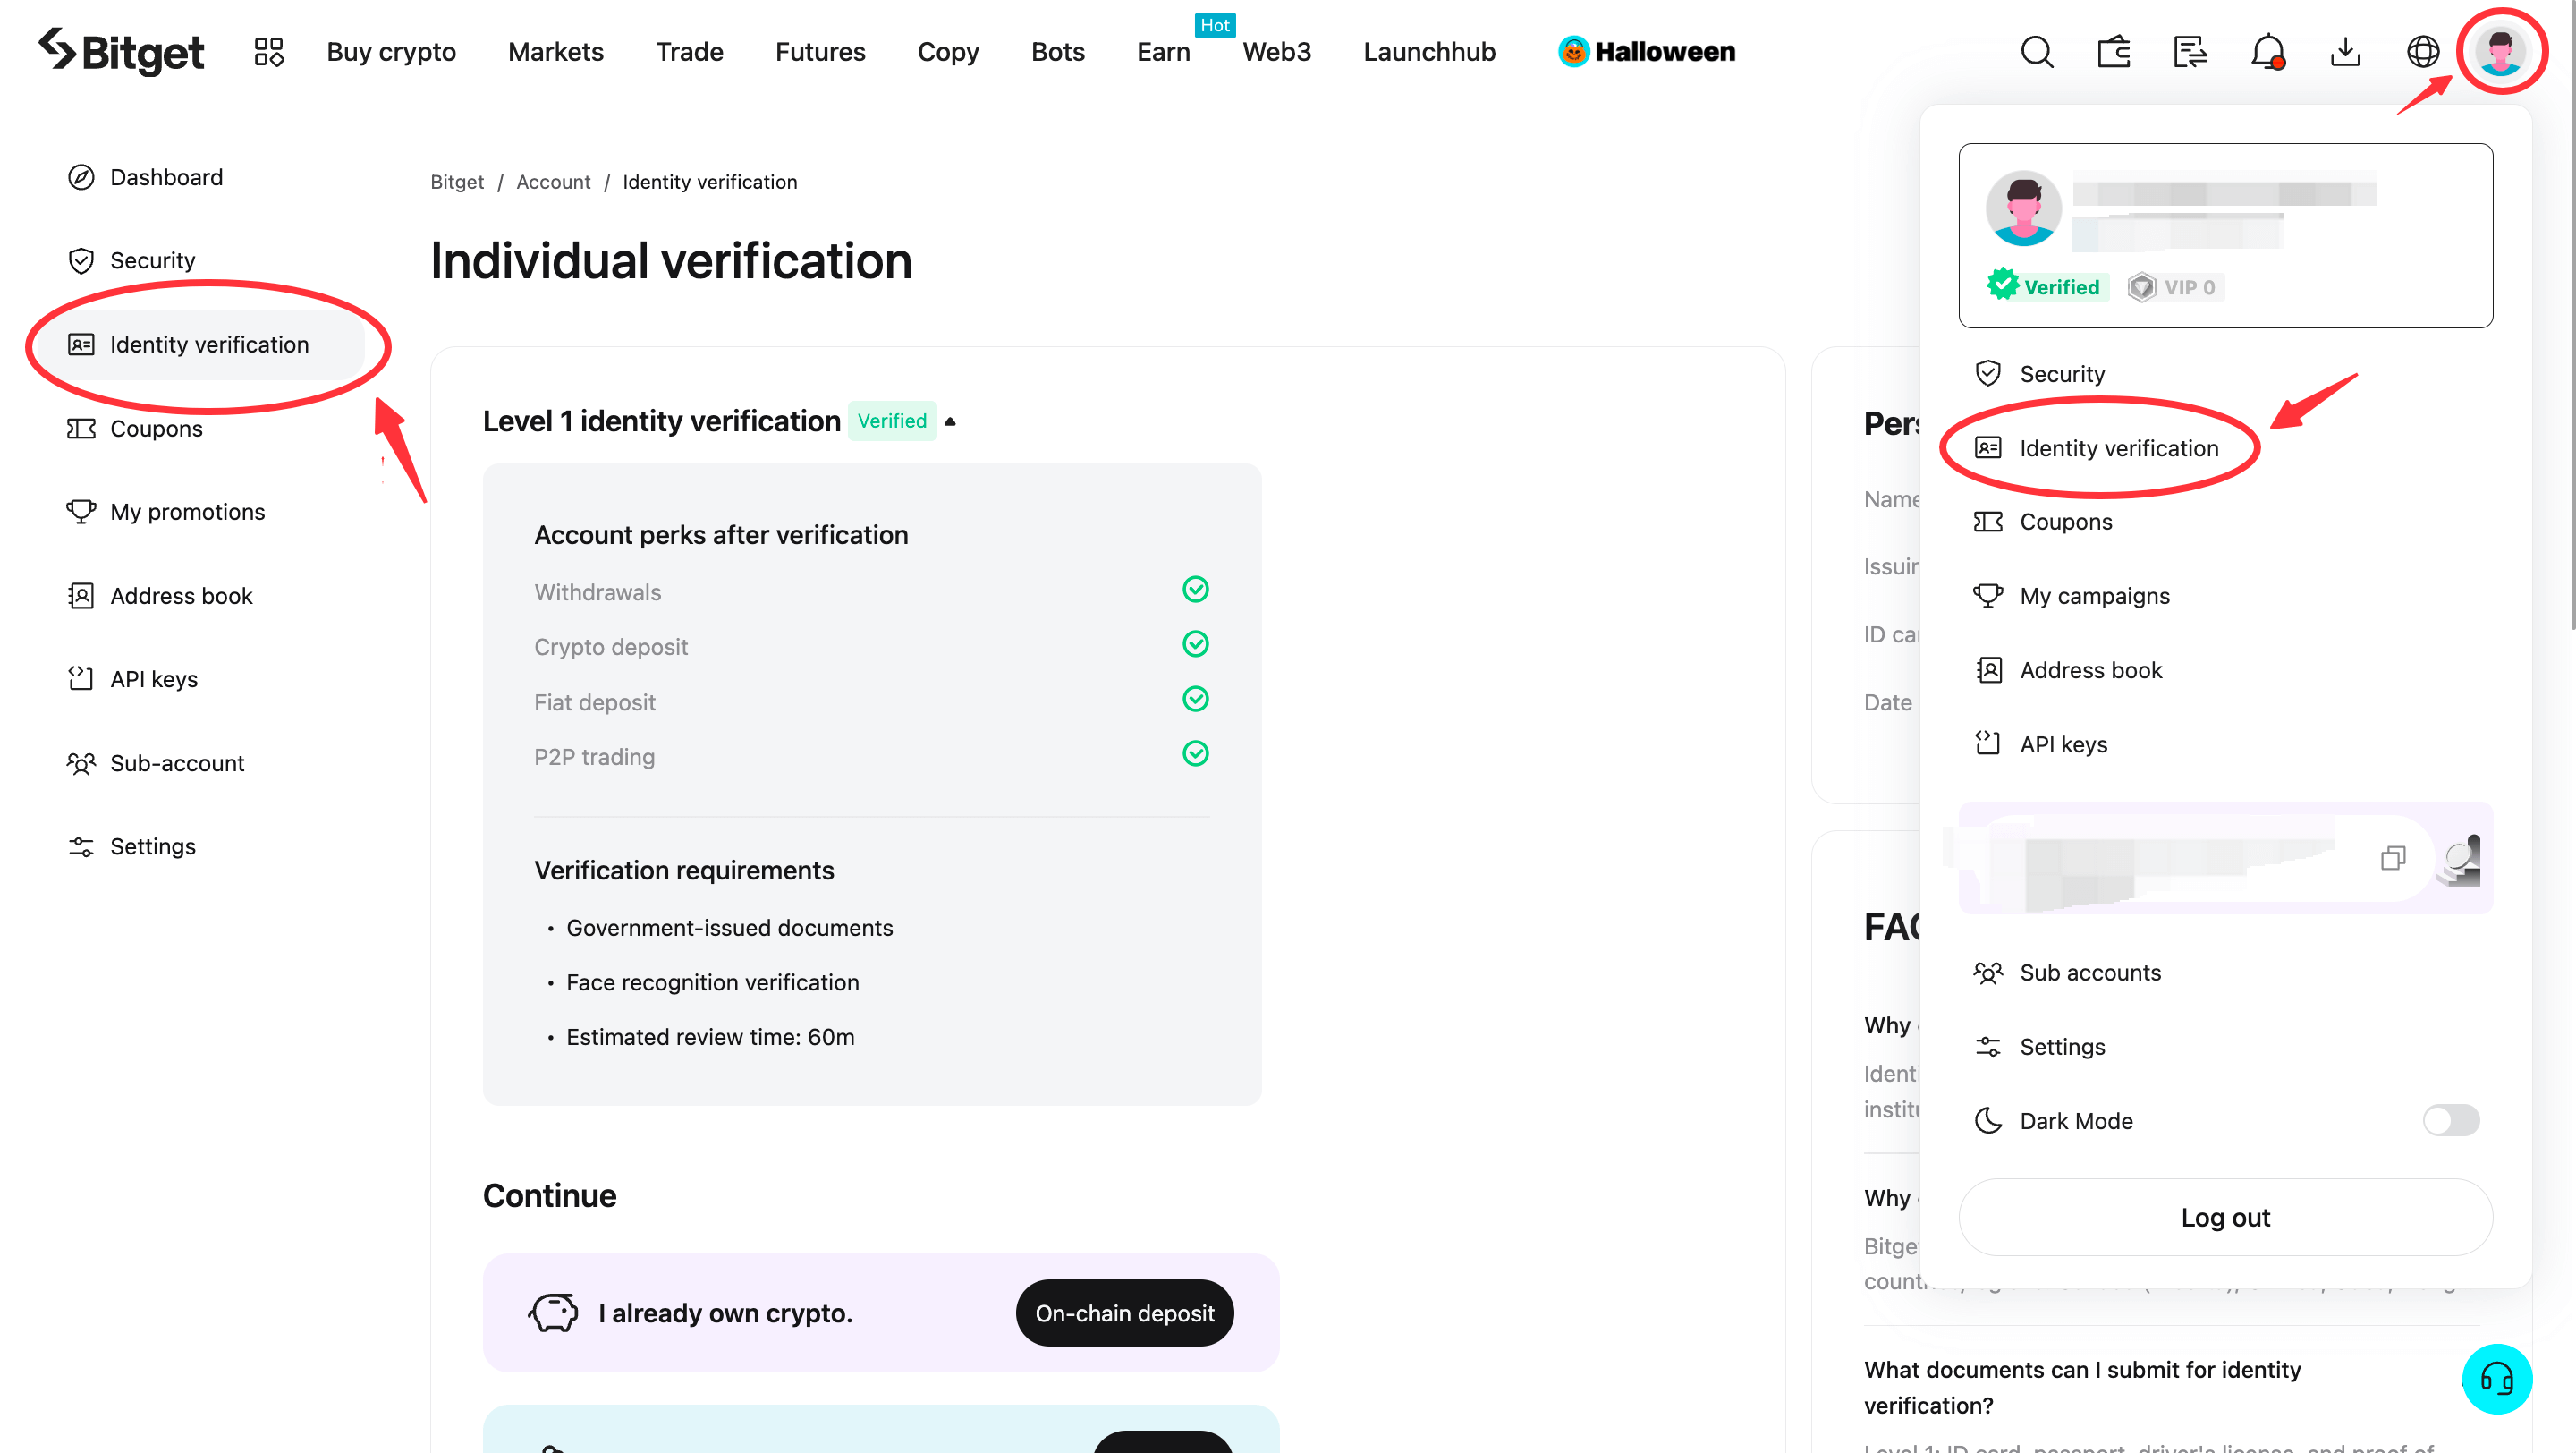
Task: Click the Security shield icon
Action: tap(1990, 373)
